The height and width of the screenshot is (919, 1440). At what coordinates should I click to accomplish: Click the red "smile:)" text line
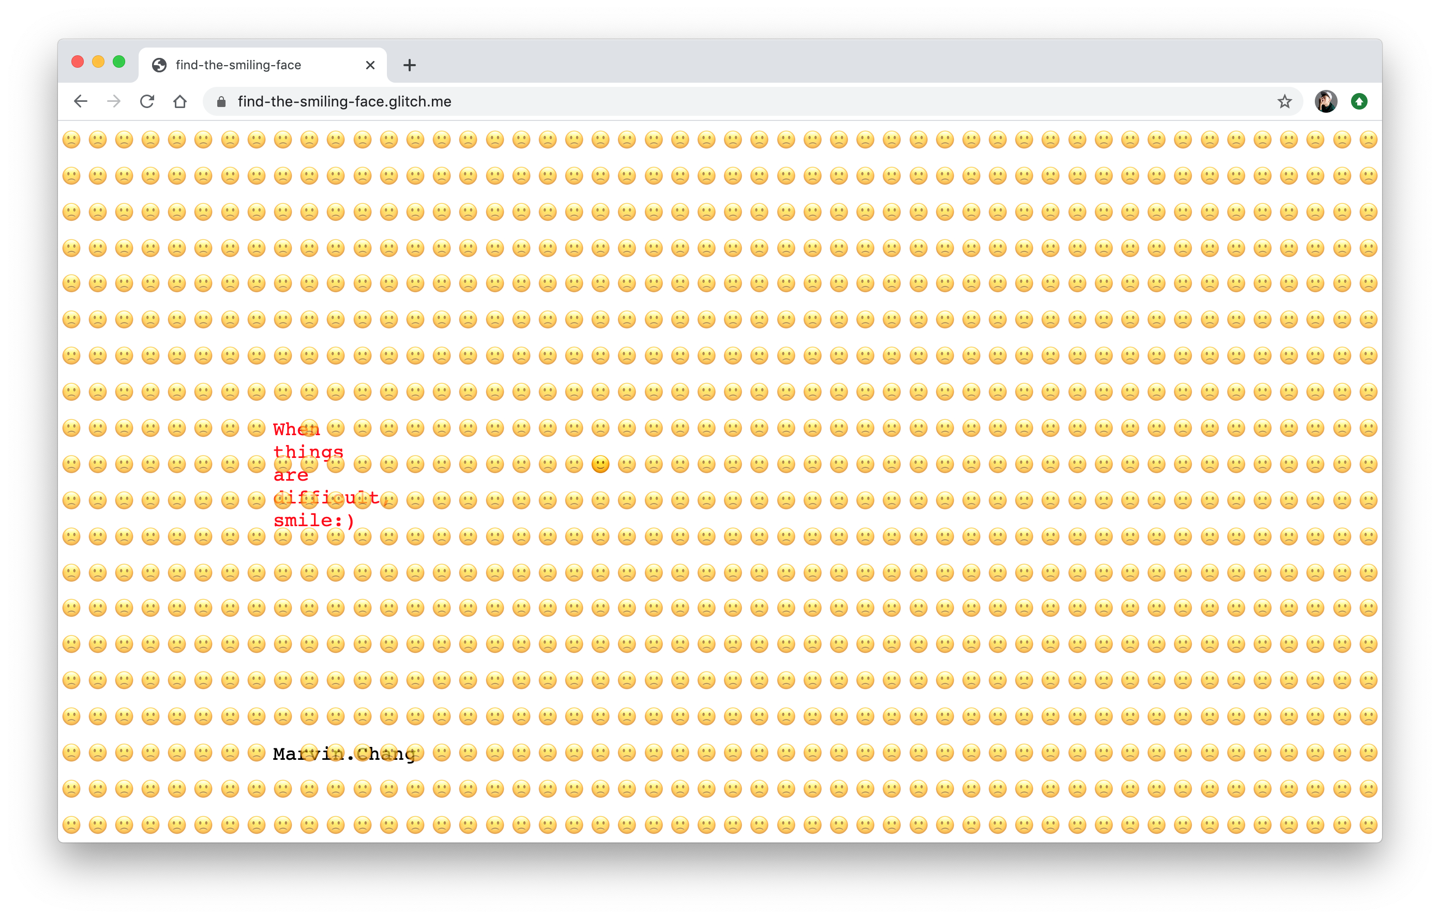coord(314,520)
